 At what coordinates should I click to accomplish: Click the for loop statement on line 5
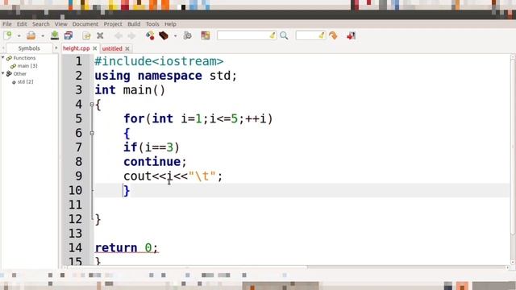[198, 118]
